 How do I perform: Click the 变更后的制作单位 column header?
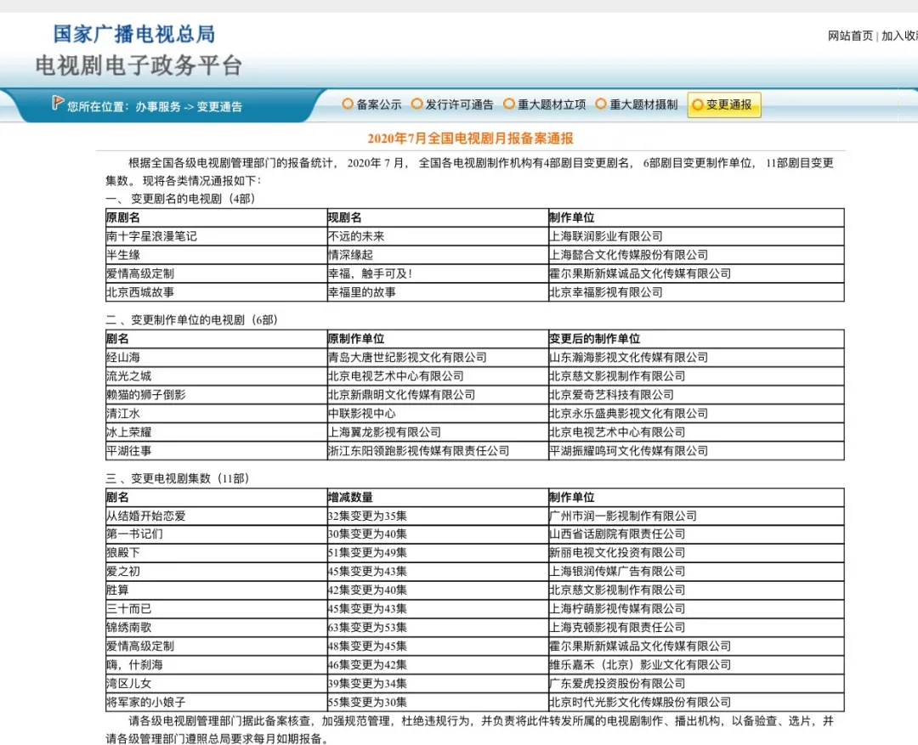[x=696, y=339]
